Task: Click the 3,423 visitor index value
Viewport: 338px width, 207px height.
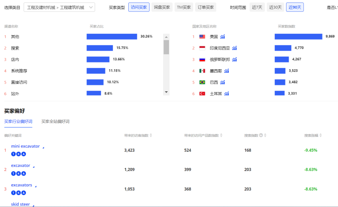Action: (x=129, y=150)
